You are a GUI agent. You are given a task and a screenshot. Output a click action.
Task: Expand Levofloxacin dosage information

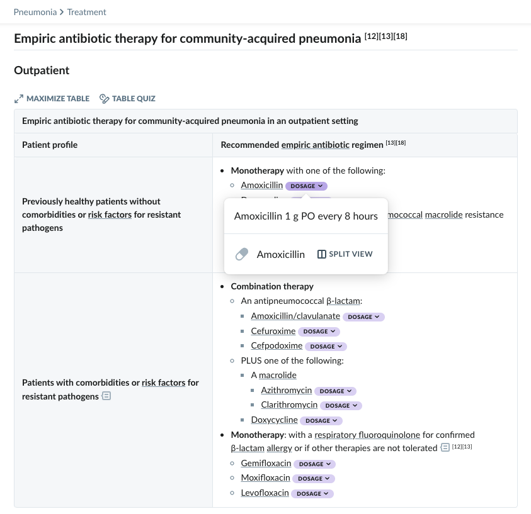coord(312,494)
